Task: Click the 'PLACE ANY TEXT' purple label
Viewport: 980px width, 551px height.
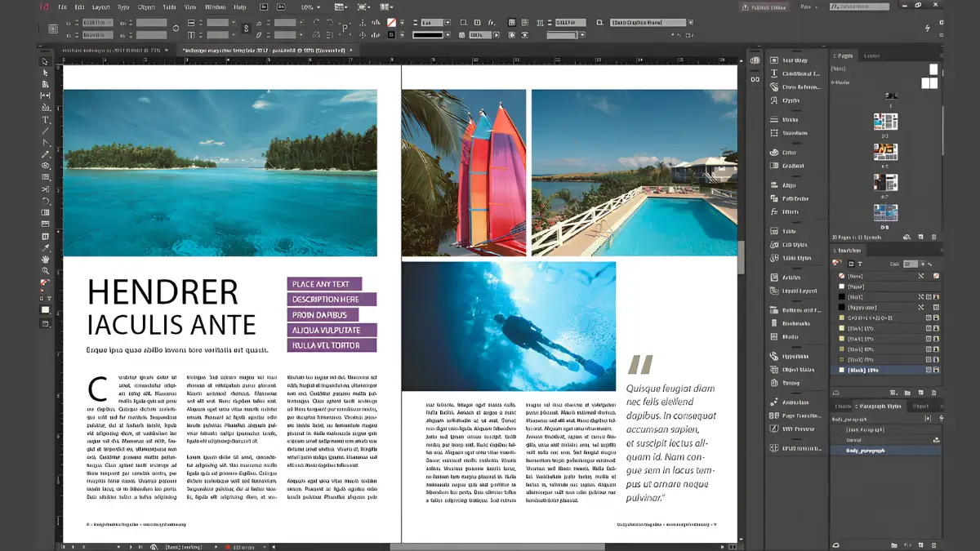Action: [x=325, y=284]
